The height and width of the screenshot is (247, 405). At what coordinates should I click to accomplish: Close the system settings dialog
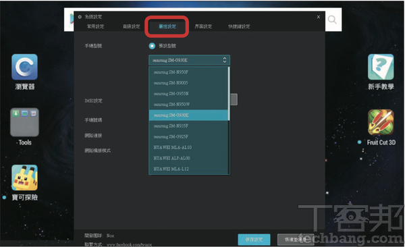pos(319,17)
